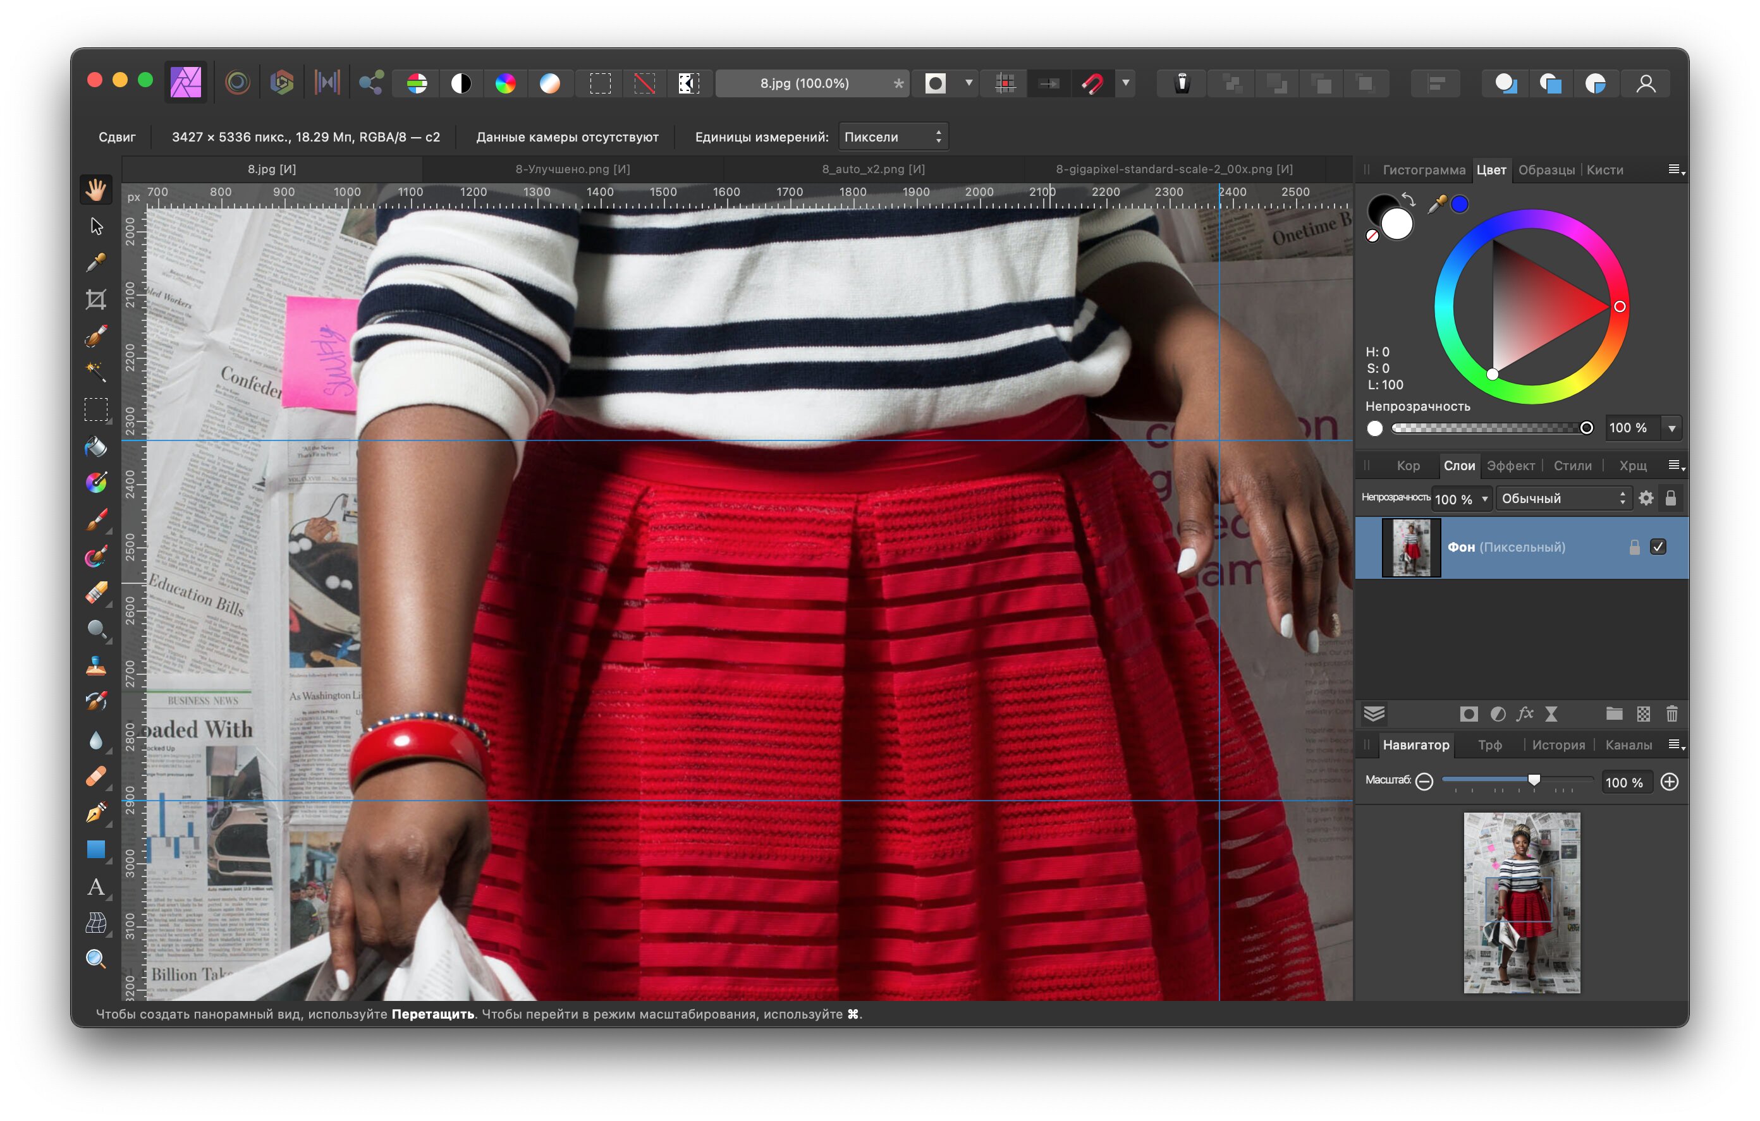The height and width of the screenshot is (1121, 1760).
Task: Click delete layer button
Action: click(x=1671, y=713)
